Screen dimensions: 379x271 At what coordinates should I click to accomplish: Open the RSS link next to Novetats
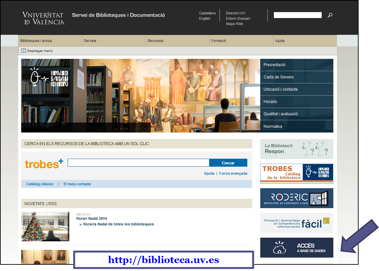pos(52,204)
